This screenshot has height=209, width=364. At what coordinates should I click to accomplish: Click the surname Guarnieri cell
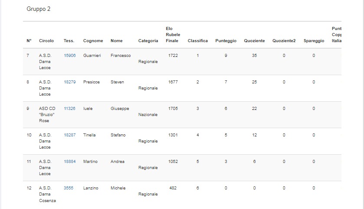point(92,56)
